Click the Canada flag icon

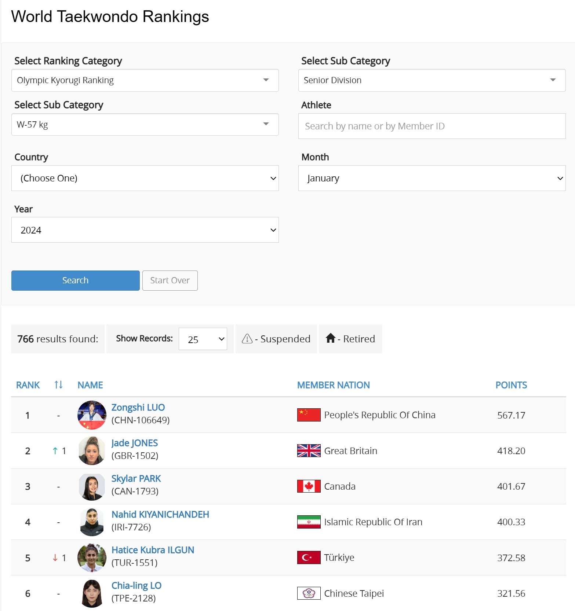pos(309,486)
